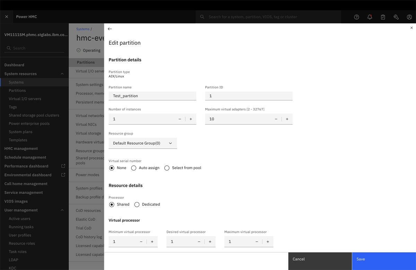This screenshot has width=416, height=270.
Task: Decrease Maximum virtual adapters value
Action: (x=276, y=119)
